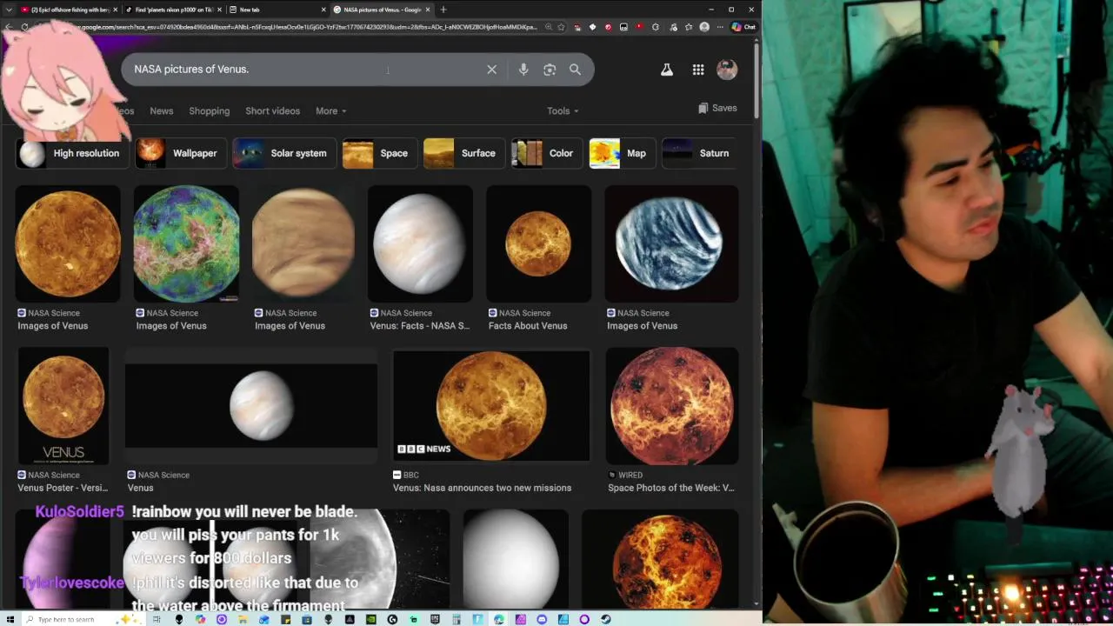
Task: Clear the search box with the X icon
Action: click(x=492, y=70)
